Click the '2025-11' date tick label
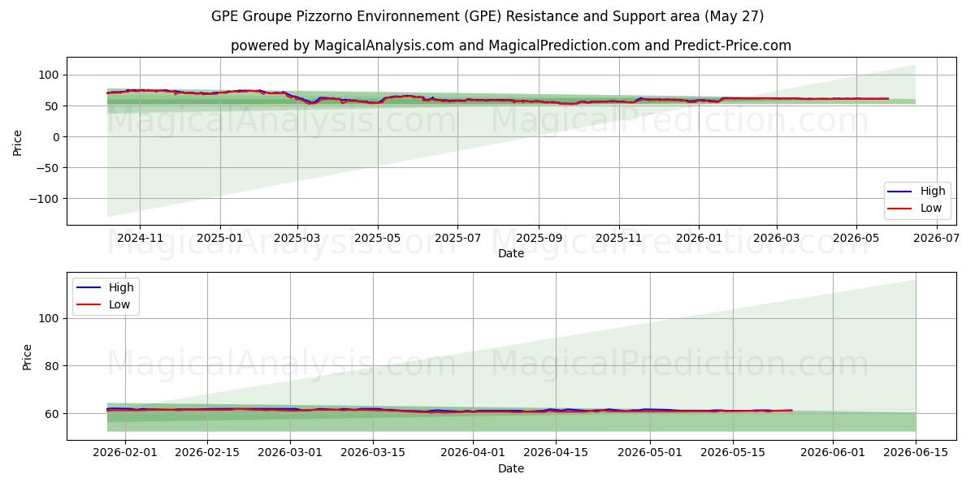The image size is (975, 487). click(x=619, y=238)
